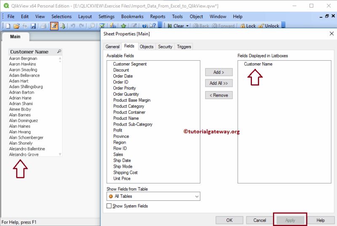Screen dimensions: 337x226
Task: Click the dialog Help button
Action: tap(321, 220)
